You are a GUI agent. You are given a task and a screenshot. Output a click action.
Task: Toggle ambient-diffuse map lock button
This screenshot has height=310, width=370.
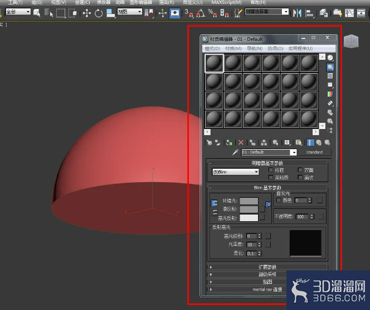(268, 204)
